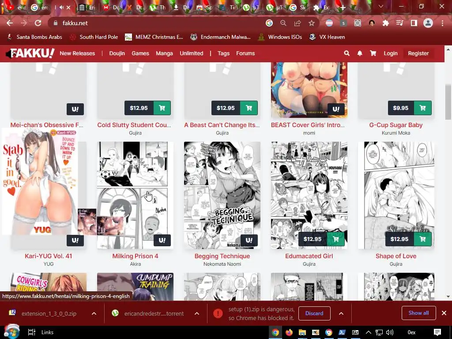Click the Shape of Love cover thumbnail
This screenshot has width=452, height=339.
pyautogui.click(x=396, y=195)
